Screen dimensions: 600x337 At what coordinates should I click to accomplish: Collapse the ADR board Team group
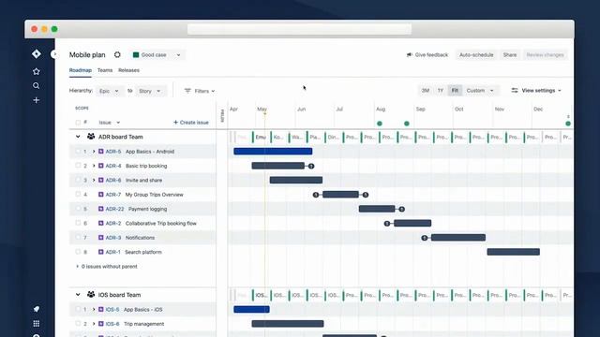coord(78,137)
